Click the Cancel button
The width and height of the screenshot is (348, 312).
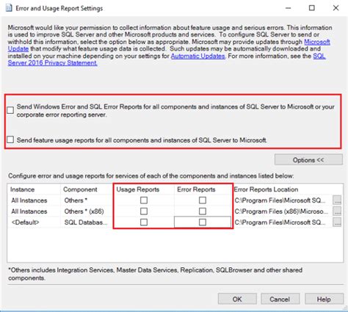point(280,299)
